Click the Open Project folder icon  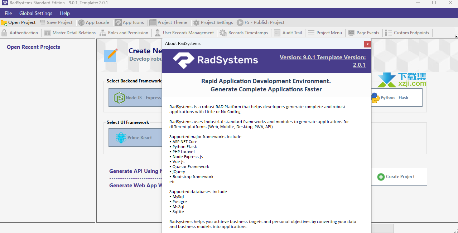(4, 22)
